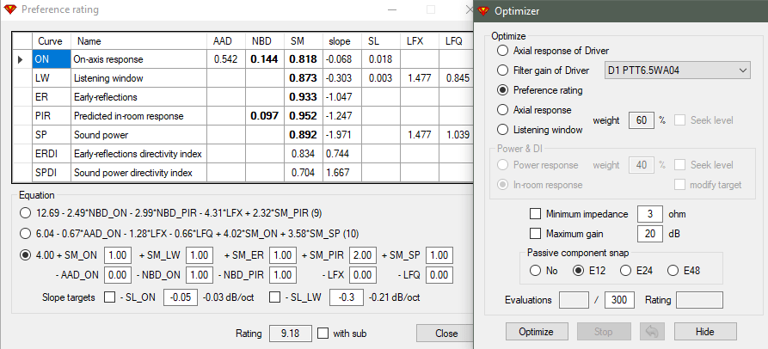Viewport: 768px width, 349px height.
Task: Click the Minimum impedance ohm value field
Action: (650, 214)
